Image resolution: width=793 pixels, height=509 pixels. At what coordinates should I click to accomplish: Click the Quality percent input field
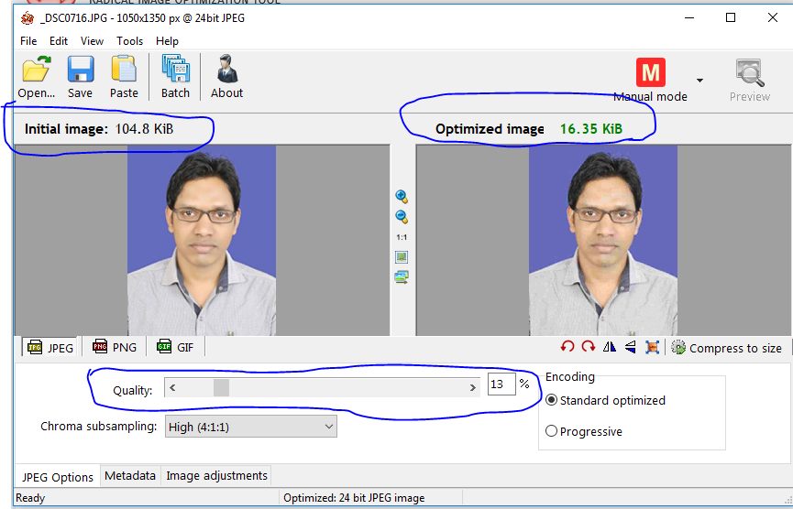[501, 384]
